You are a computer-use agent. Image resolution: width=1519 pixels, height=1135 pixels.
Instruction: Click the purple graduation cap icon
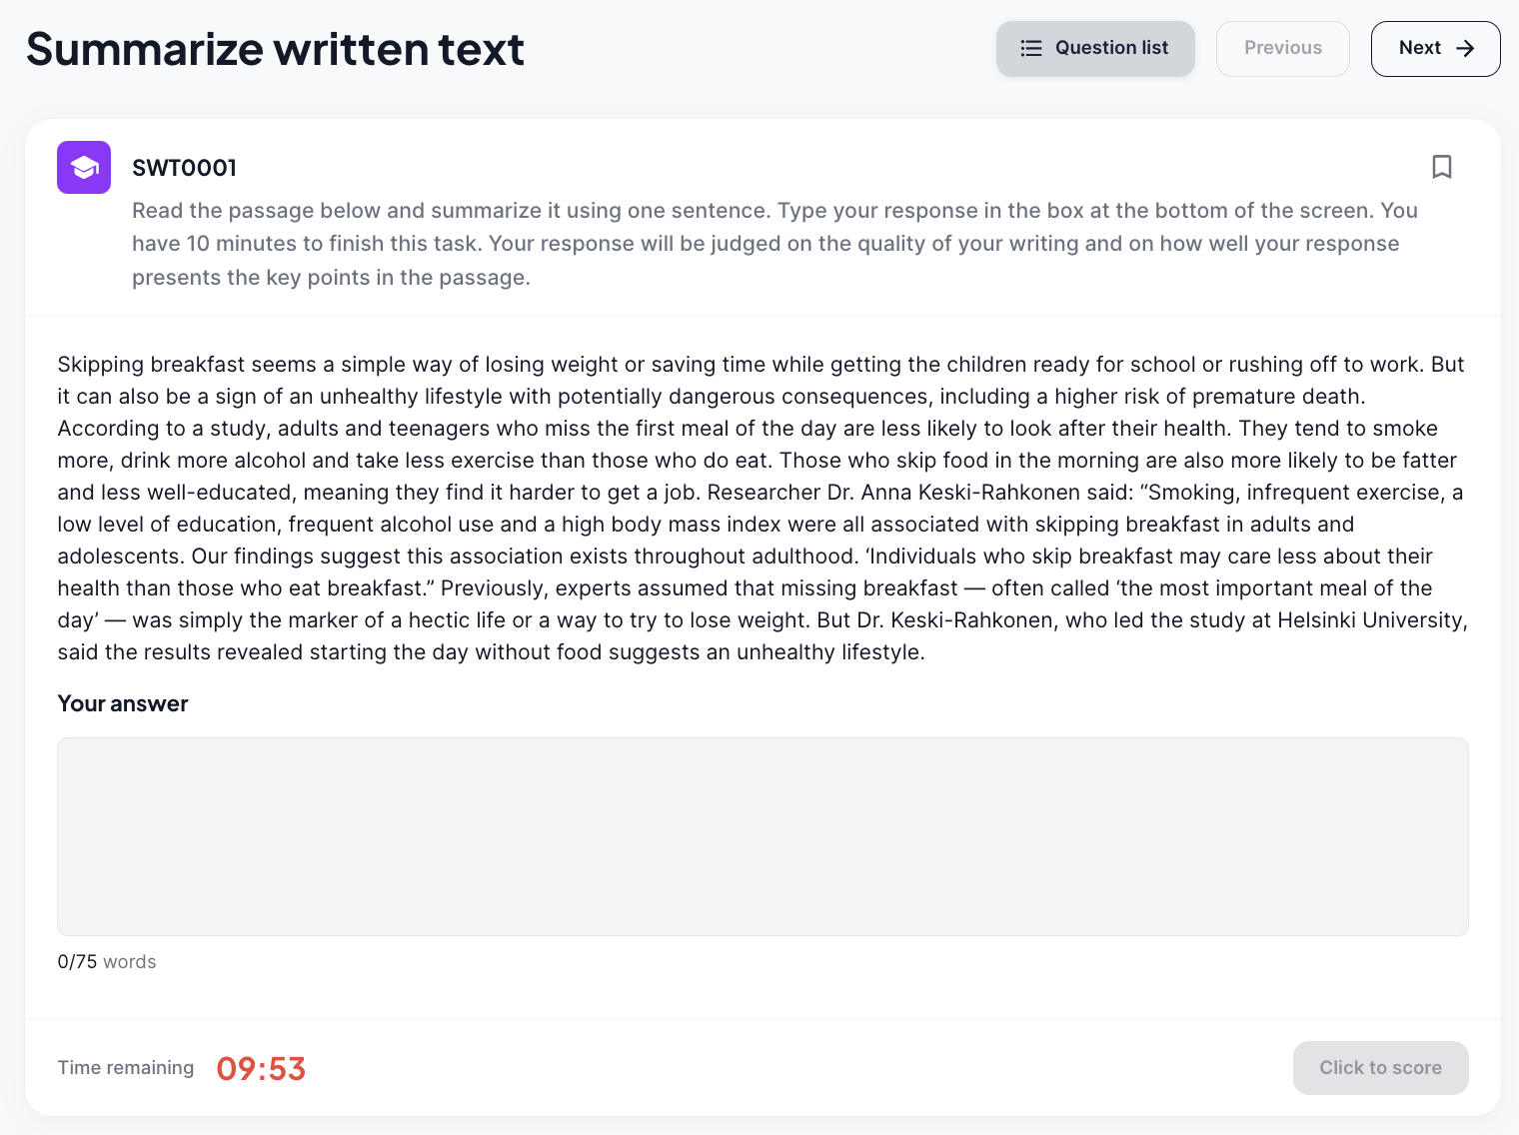click(84, 167)
